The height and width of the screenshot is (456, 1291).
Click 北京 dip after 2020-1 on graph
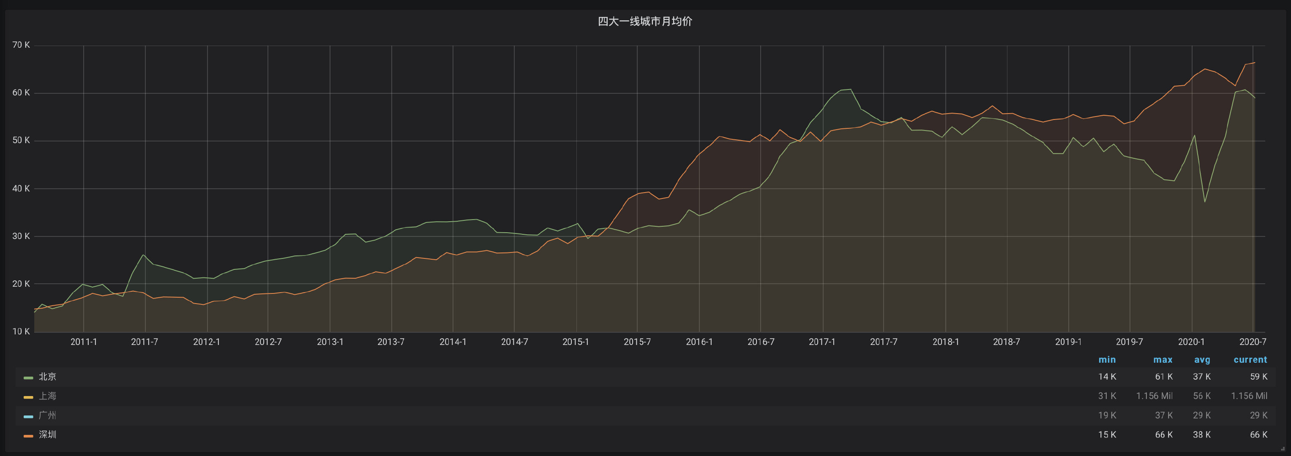click(1205, 202)
